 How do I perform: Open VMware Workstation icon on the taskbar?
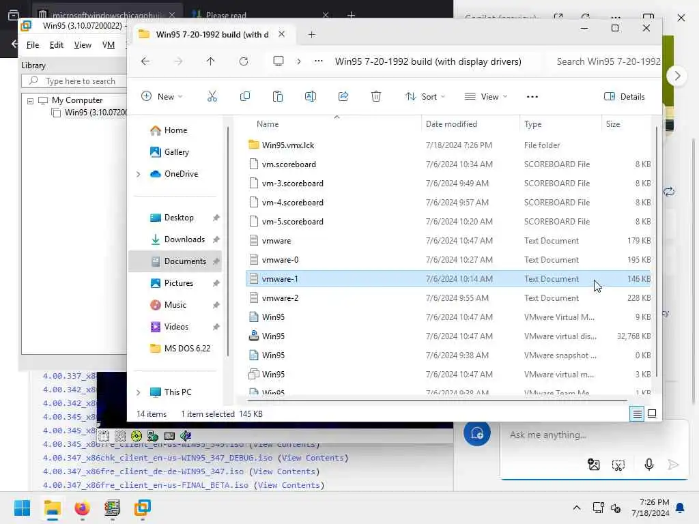(142, 508)
